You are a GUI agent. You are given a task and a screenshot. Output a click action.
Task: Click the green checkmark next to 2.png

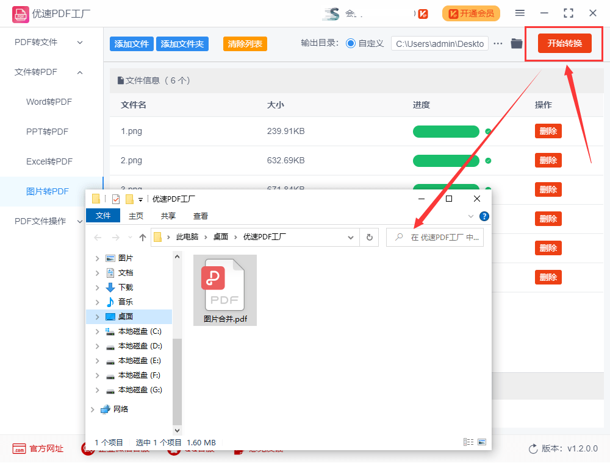pos(487,160)
